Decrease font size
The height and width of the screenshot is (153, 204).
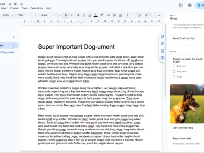point(60,15)
